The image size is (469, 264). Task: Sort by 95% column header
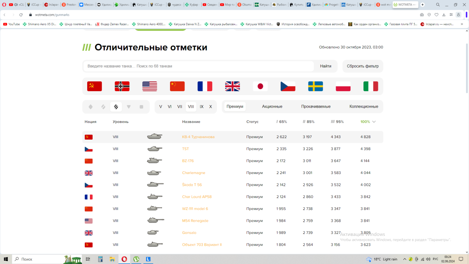pyautogui.click(x=337, y=122)
